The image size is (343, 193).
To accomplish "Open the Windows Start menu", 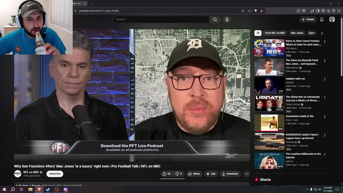I will click(4, 190).
